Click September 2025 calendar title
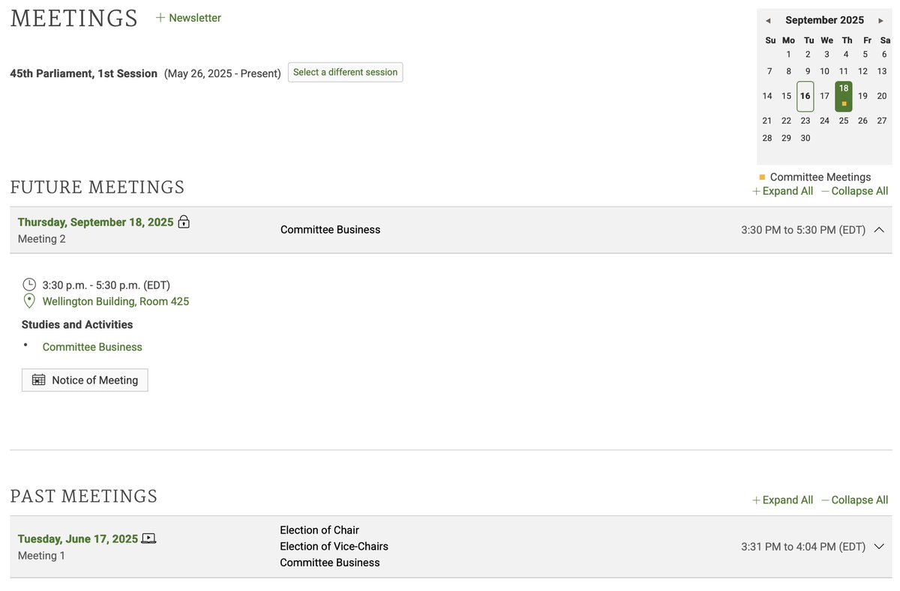Image resolution: width=900 pixels, height=591 pixels. 824,20
